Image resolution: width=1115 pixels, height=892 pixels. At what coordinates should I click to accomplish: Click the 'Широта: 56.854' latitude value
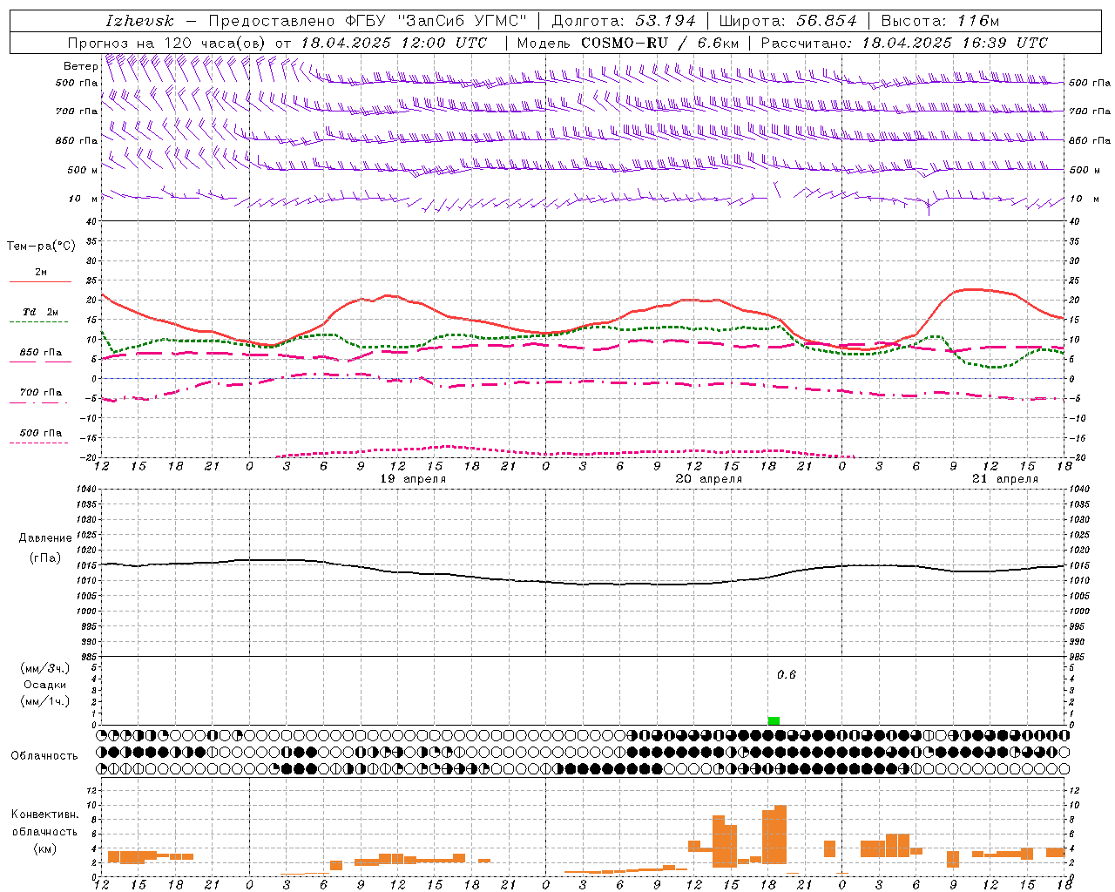pos(787,20)
